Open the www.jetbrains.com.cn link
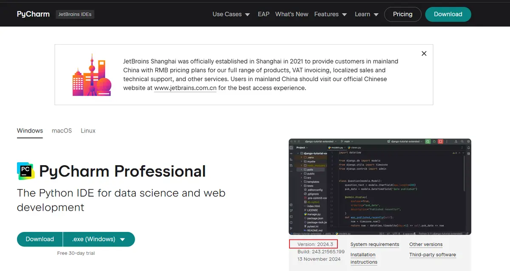 [185, 88]
